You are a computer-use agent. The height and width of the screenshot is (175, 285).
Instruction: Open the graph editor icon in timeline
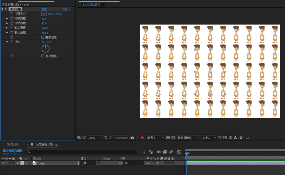pos(179,152)
